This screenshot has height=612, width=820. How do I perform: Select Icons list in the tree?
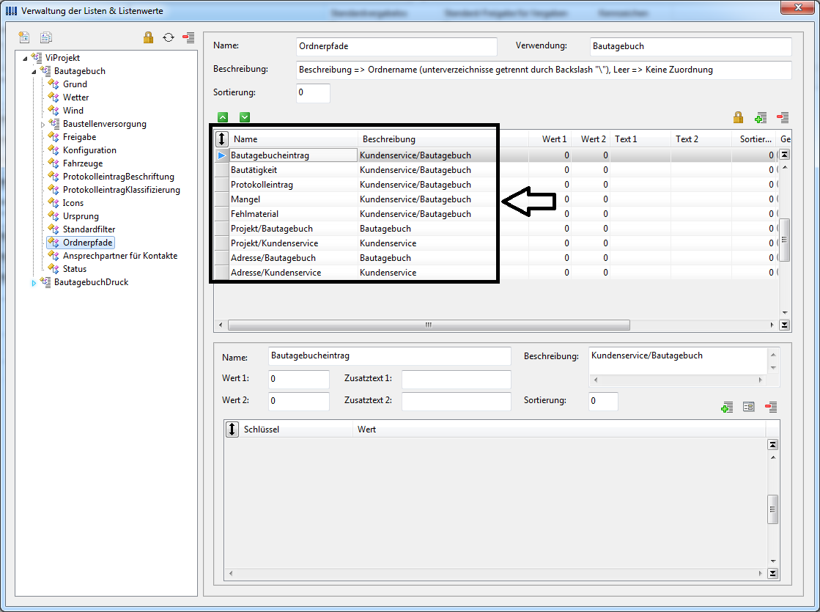coord(73,203)
